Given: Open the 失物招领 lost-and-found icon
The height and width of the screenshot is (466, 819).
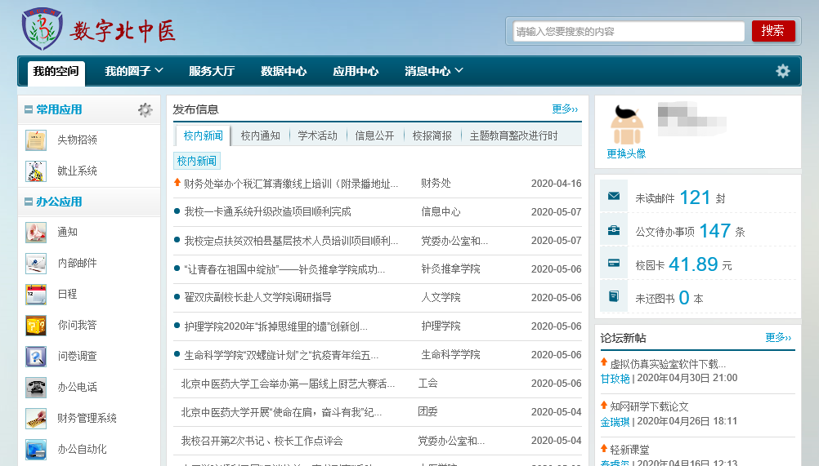Looking at the screenshot, I should [x=36, y=140].
